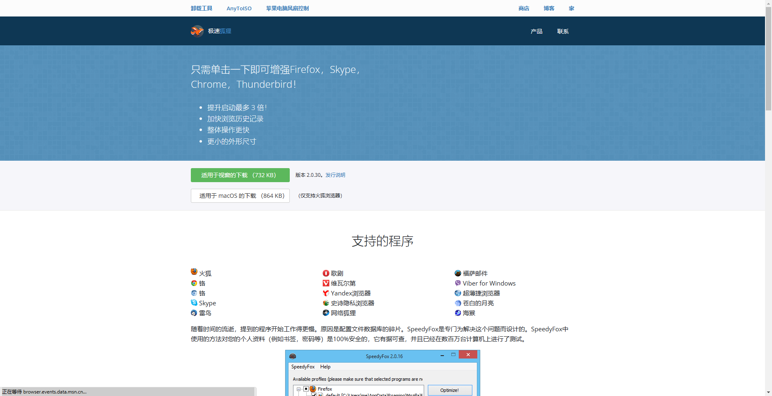Click the scrollbar down arrow
Image resolution: width=772 pixels, height=396 pixels.
768,392
